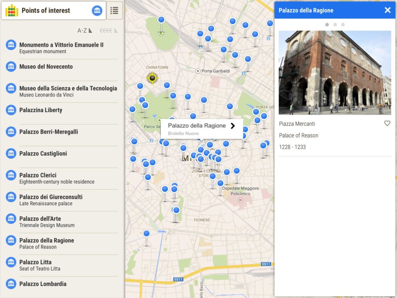Click the Palazzo della Ragione building photo
Image resolution: width=397 pixels, height=298 pixels.
(x=335, y=73)
